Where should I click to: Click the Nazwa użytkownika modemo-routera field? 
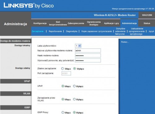pyautogui.click(x=88, y=50)
